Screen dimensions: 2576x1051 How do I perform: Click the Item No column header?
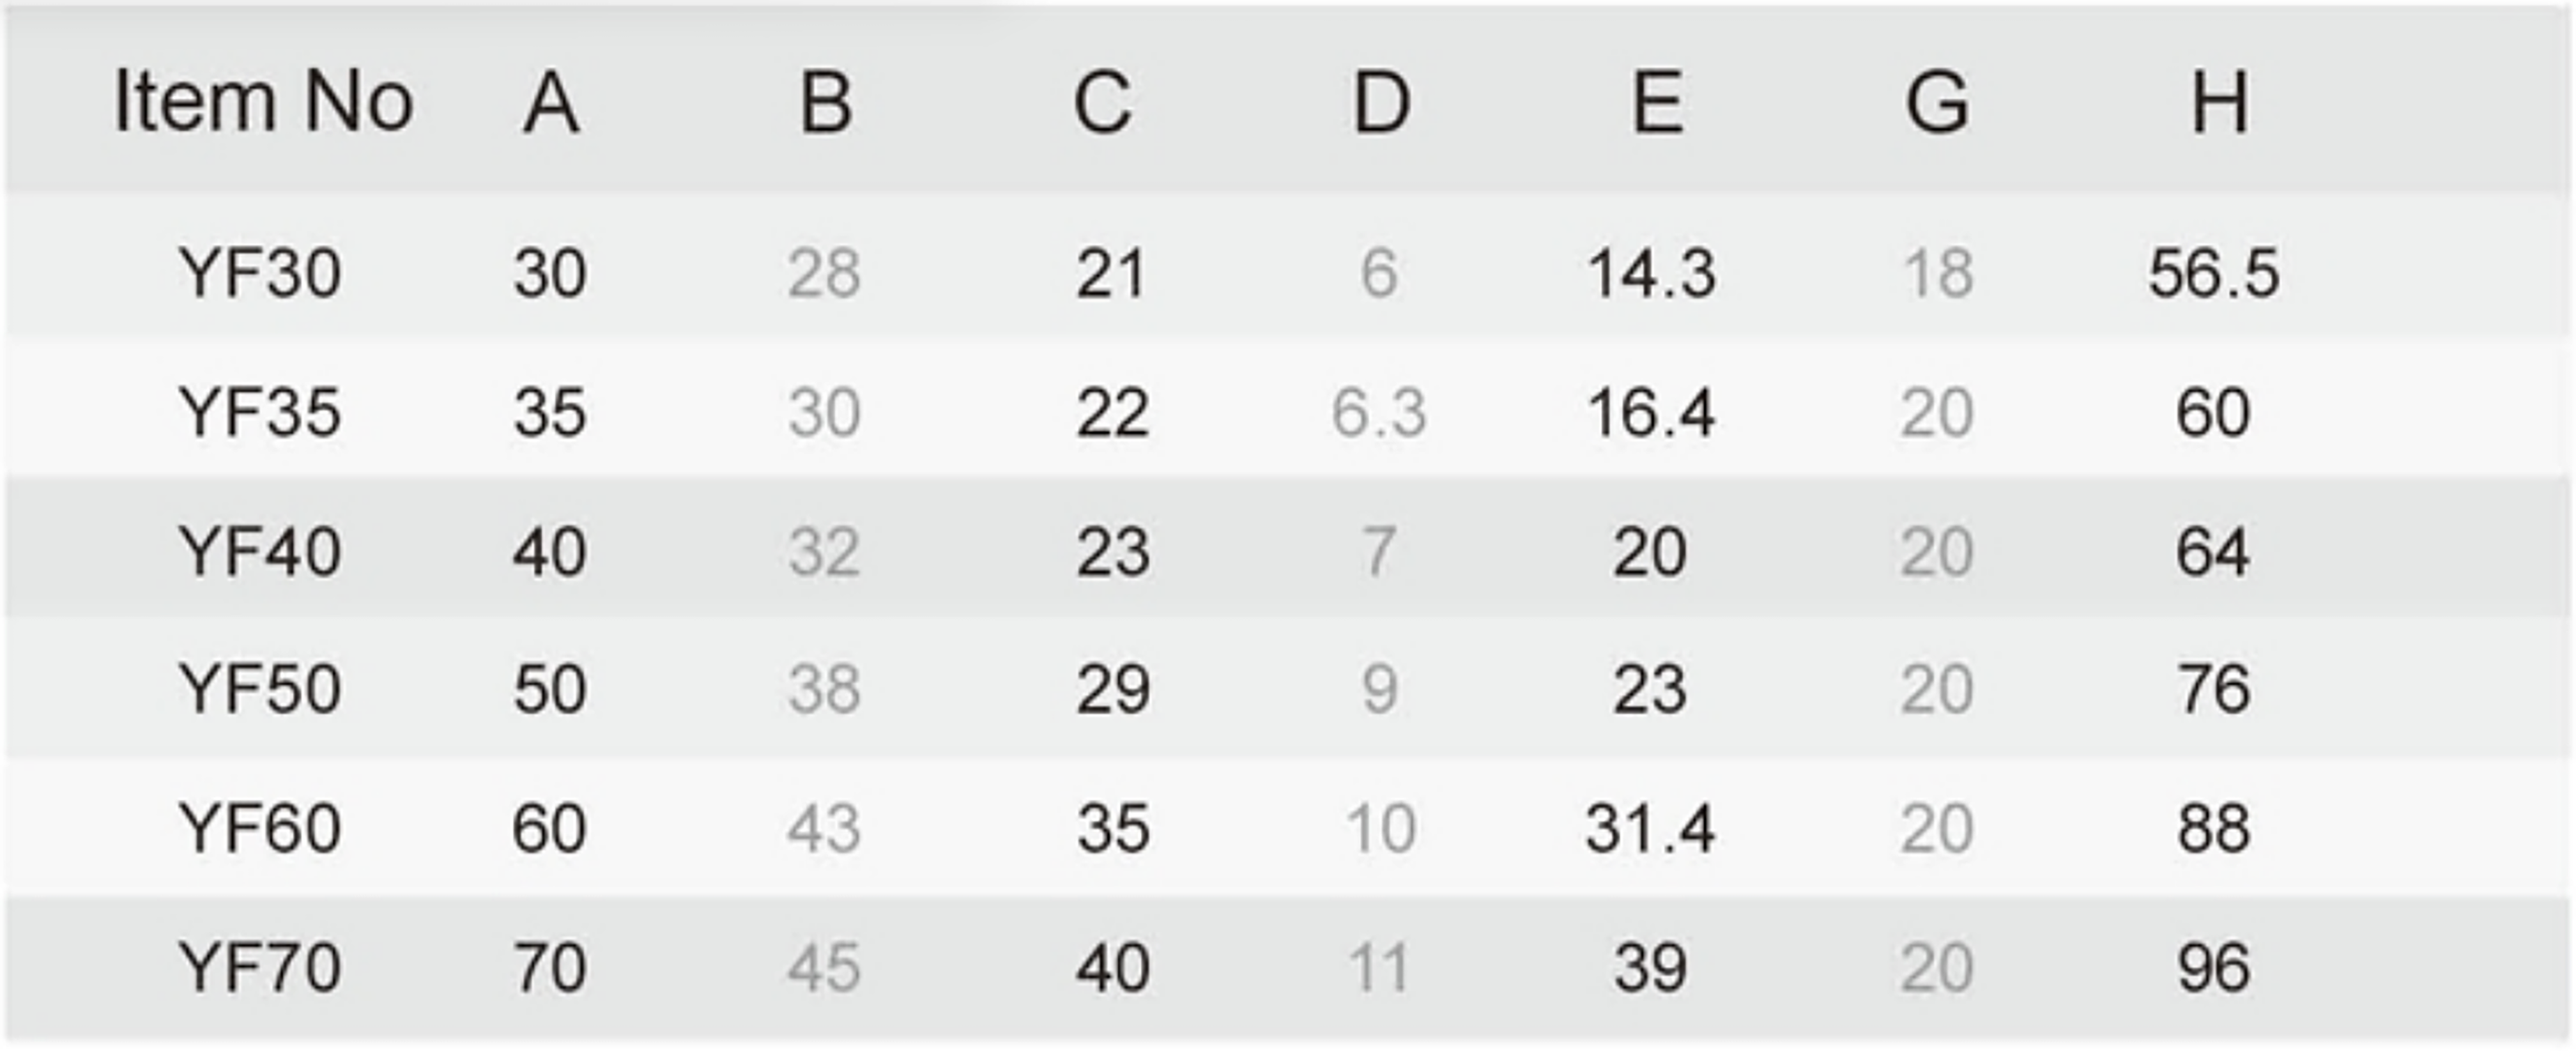[x=263, y=102]
